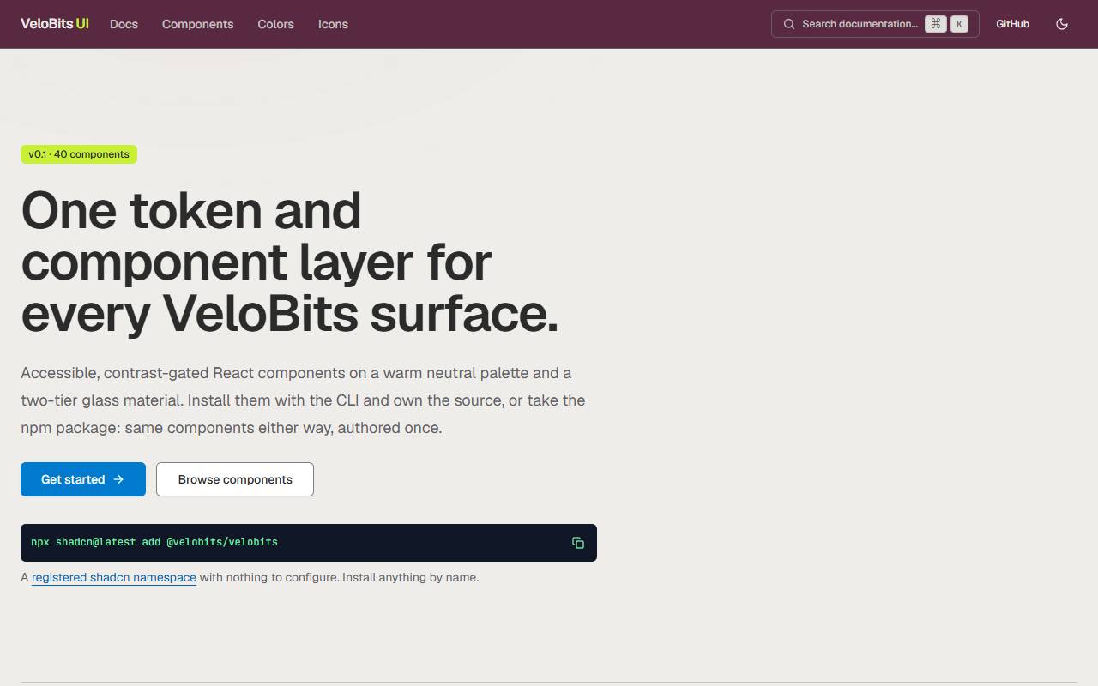Click the Get started button

[83, 479]
